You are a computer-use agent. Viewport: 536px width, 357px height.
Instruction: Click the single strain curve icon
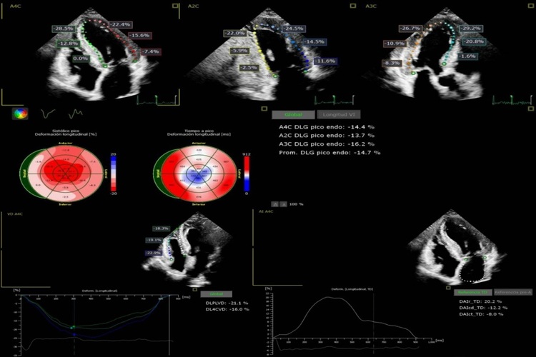pyautogui.click(x=48, y=113)
